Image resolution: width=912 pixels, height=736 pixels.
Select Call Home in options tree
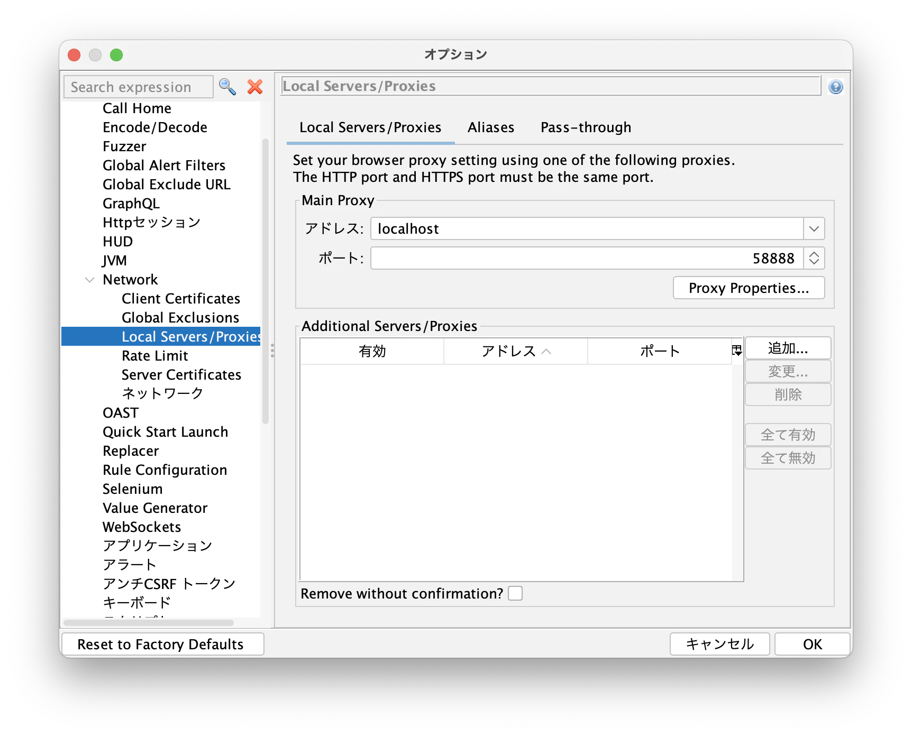137,108
